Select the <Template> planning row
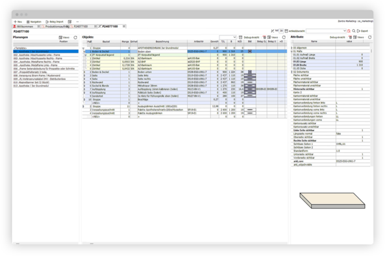 [x=45, y=48]
